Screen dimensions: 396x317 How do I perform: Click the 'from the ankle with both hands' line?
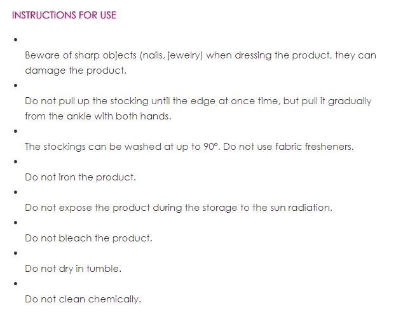coord(99,116)
